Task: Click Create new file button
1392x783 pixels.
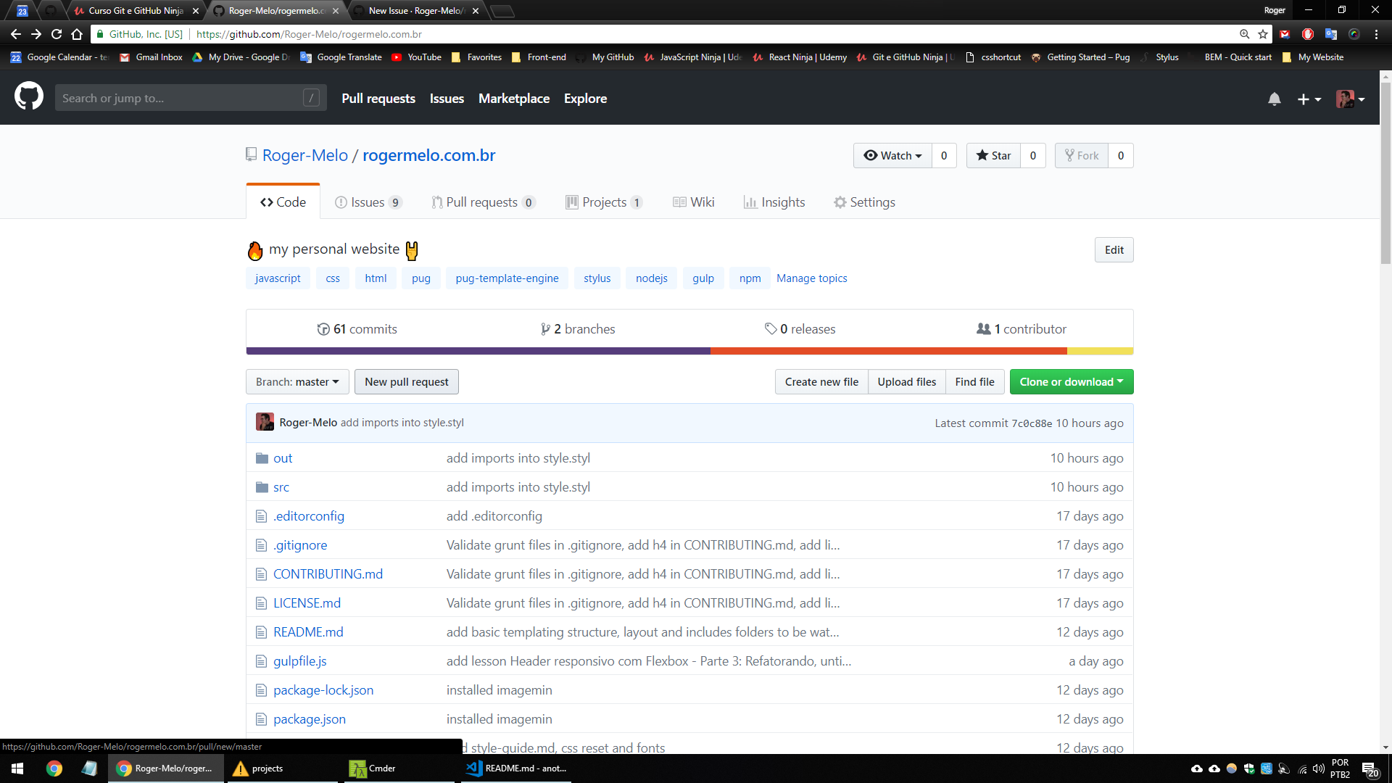Action: pyautogui.click(x=821, y=381)
